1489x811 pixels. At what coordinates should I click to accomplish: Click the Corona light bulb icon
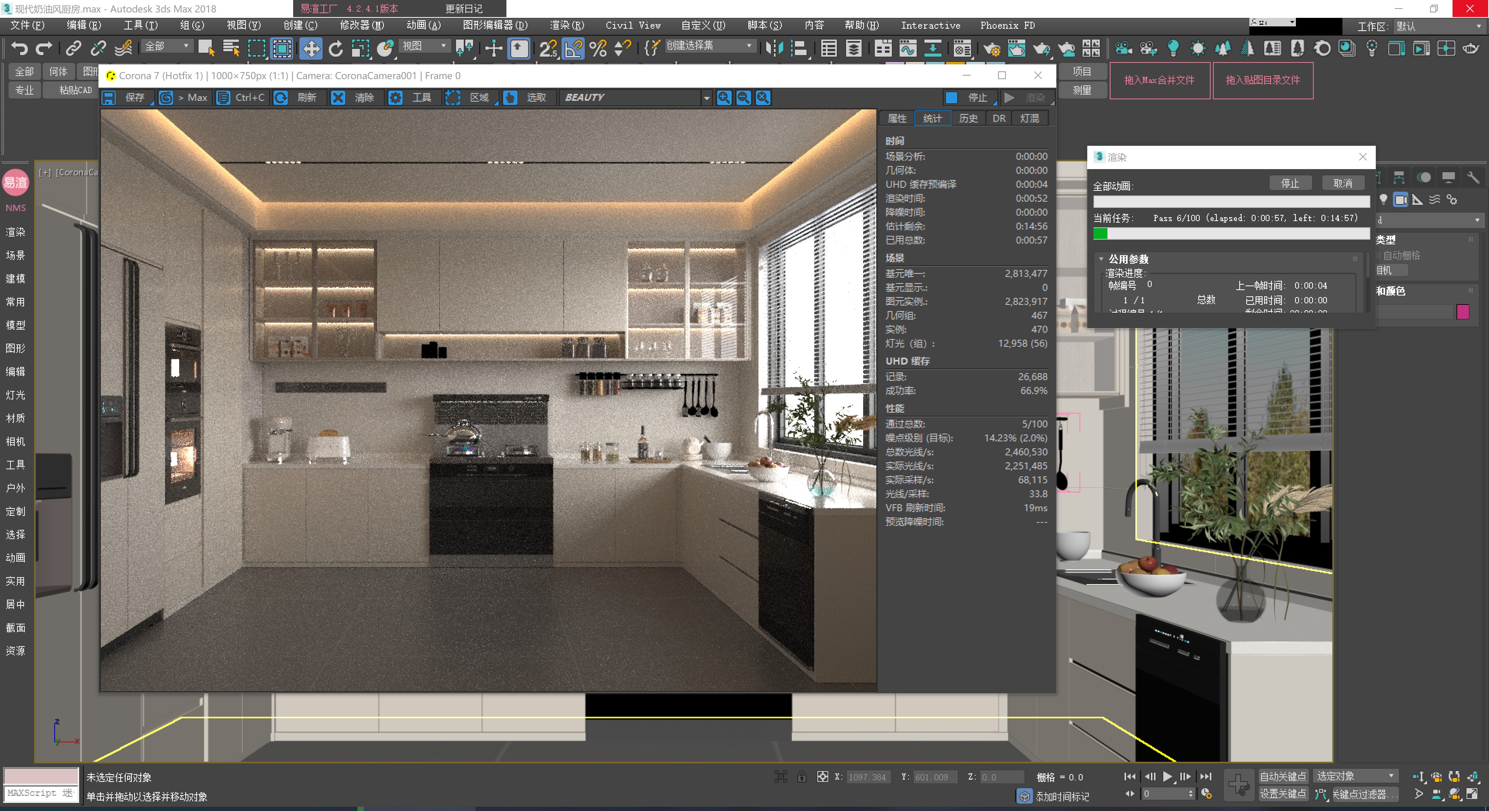pyautogui.click(x=1173, y=48)
